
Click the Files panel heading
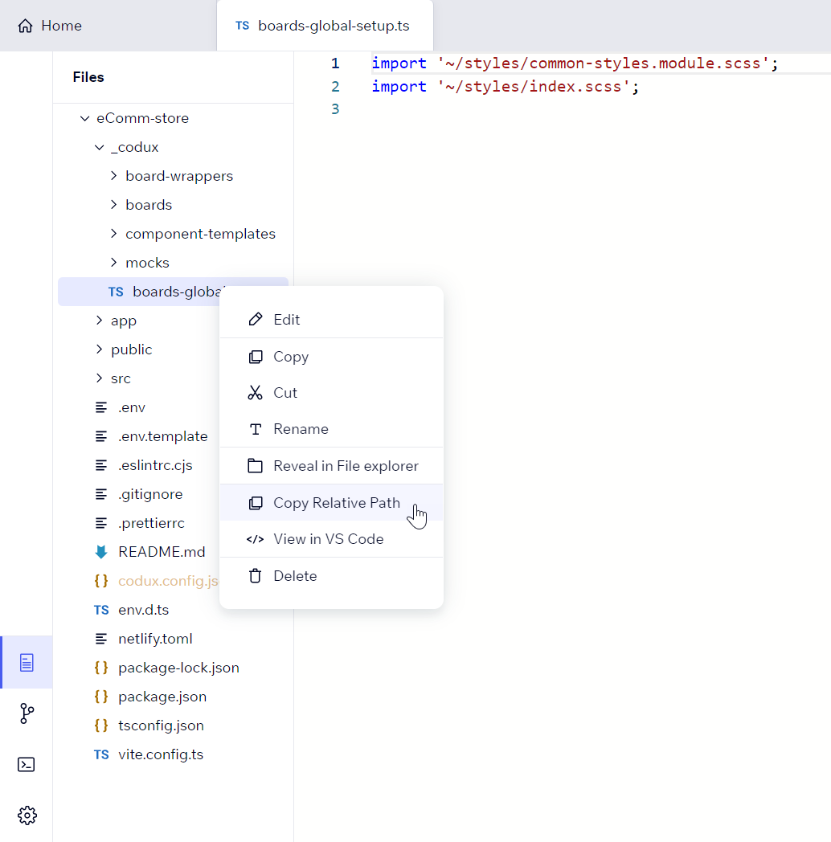[x=88, y=77]
